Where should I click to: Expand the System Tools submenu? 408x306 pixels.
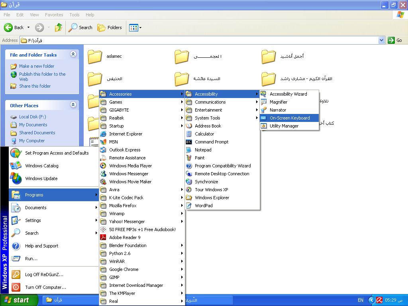222,118
